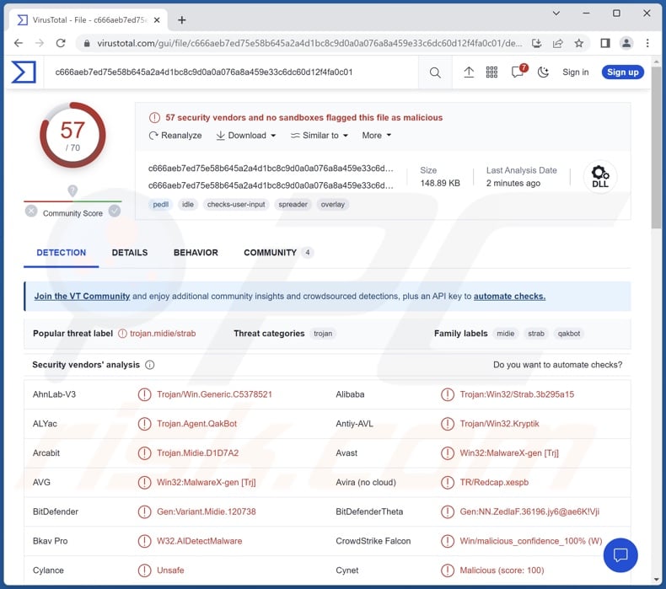Screen dimensions: 666x589
Task: Open the automate checks link
Action: coord(509,297)
